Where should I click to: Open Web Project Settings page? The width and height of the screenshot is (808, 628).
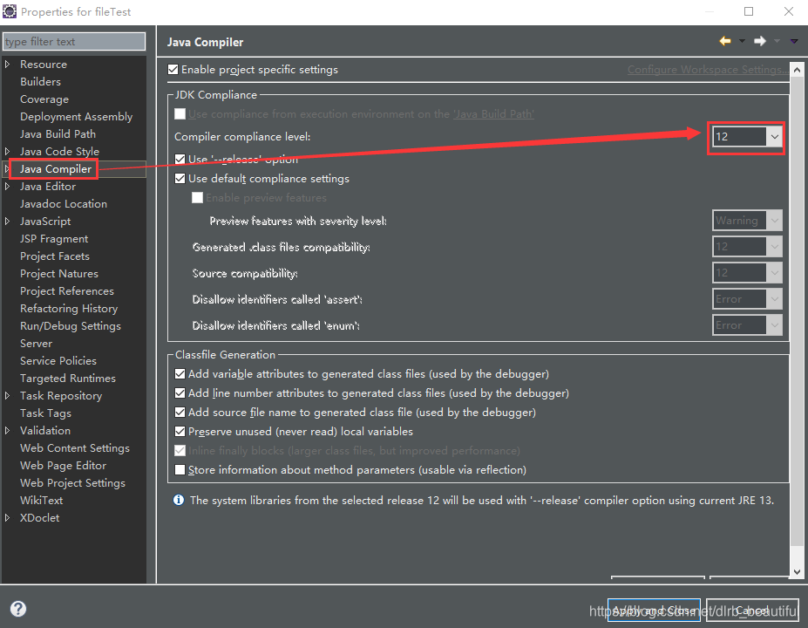(x=72, y=482)
